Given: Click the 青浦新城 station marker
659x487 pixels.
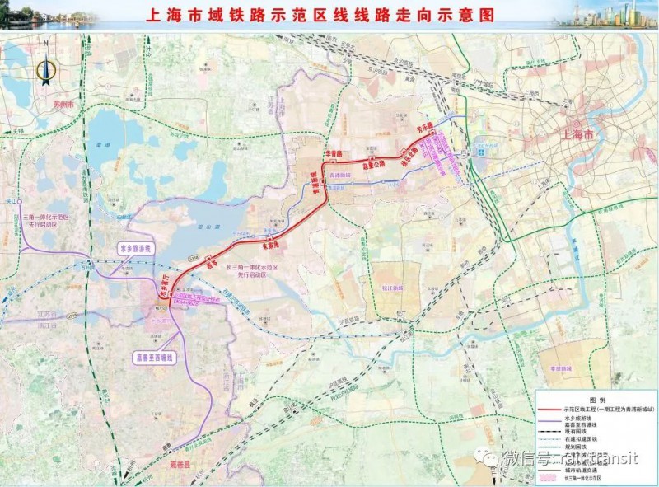Looking at the screenshot, I should (322, 185).
